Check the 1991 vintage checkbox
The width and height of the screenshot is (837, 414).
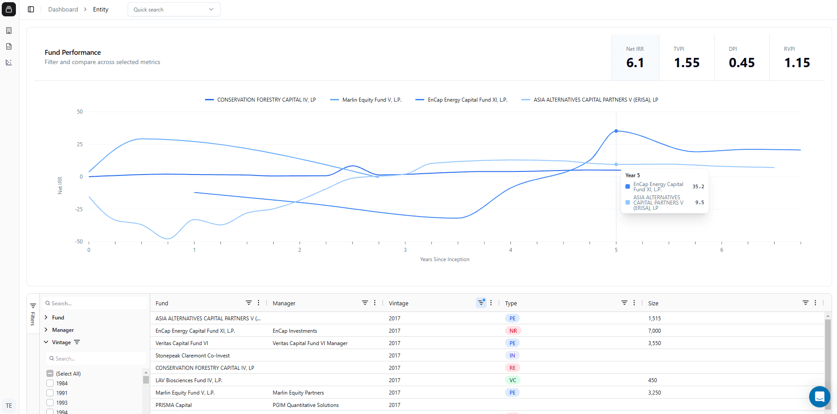point(50,393)
